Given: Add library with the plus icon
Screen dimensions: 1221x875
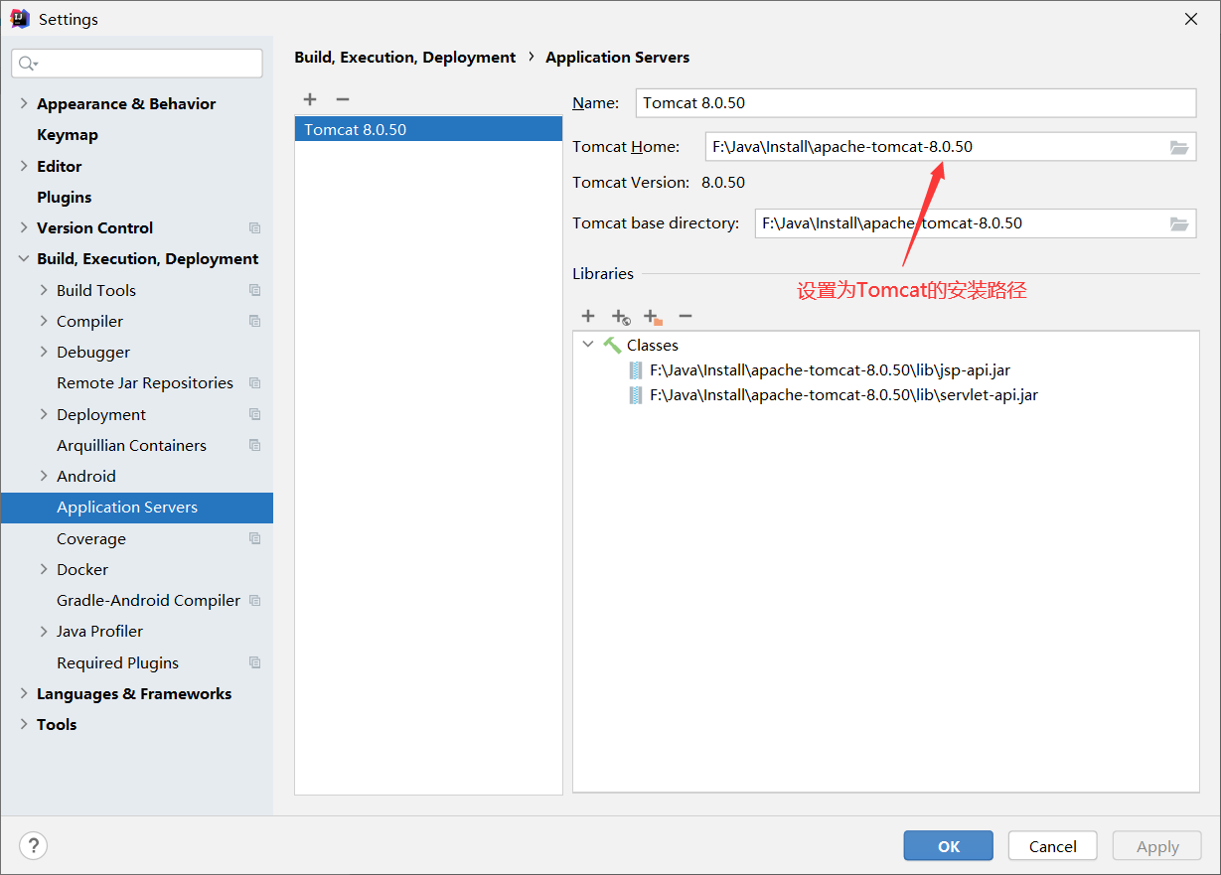Looking at the screenshot, I should (x=588, y=316).
